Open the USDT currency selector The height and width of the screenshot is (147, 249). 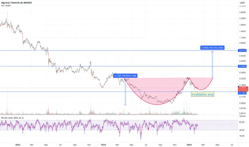pos(242,3)
